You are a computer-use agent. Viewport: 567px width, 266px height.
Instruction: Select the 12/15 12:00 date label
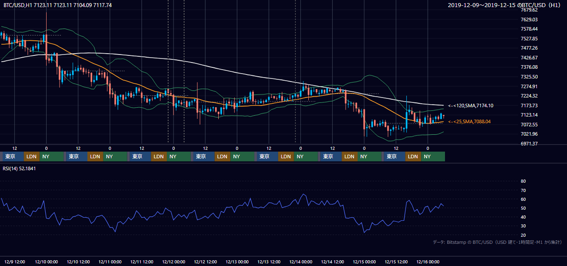(396, 262)
